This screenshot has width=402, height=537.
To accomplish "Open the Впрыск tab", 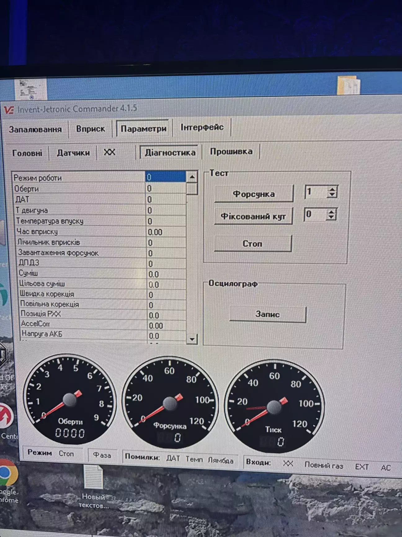I will 91,129.
